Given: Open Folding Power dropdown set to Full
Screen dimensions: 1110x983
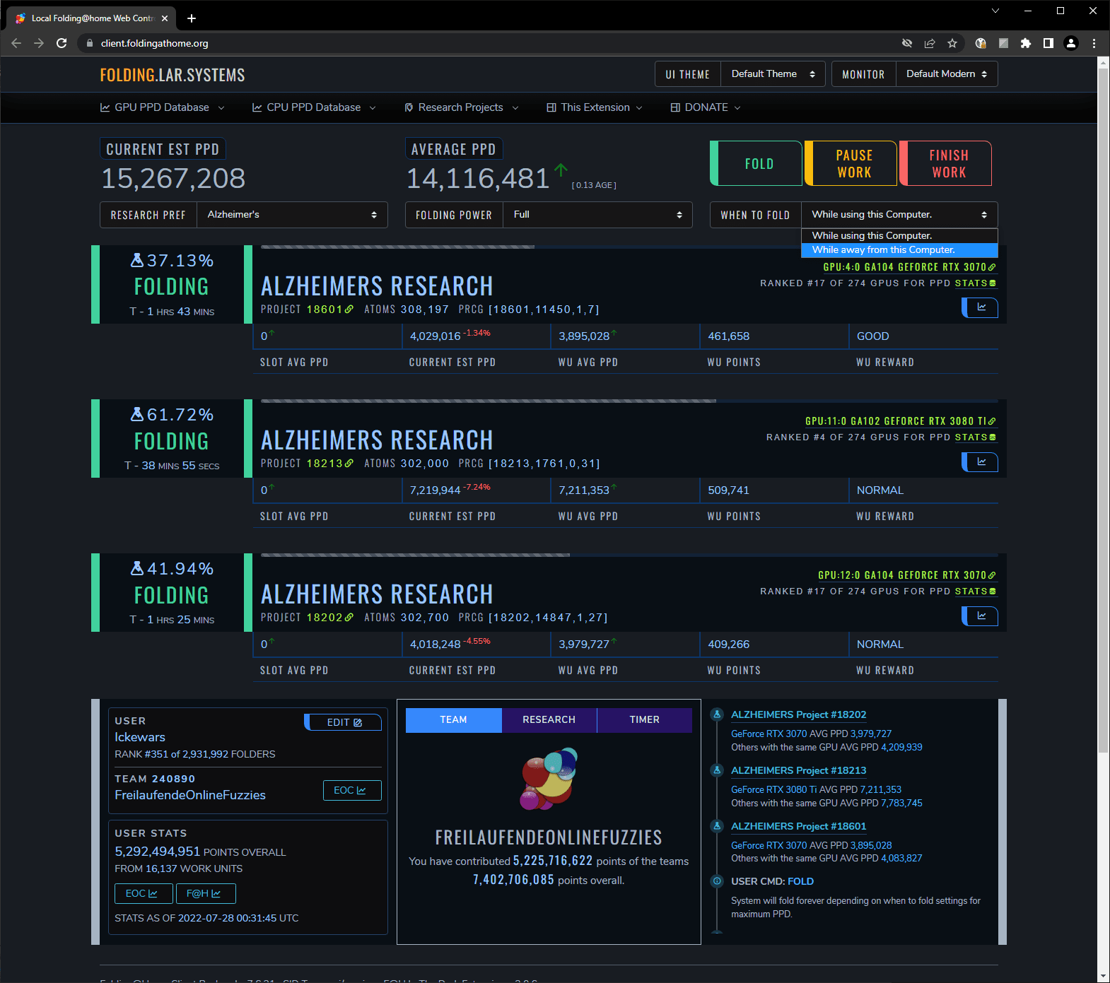Looking at the screenshot, I should pos(597,215).
